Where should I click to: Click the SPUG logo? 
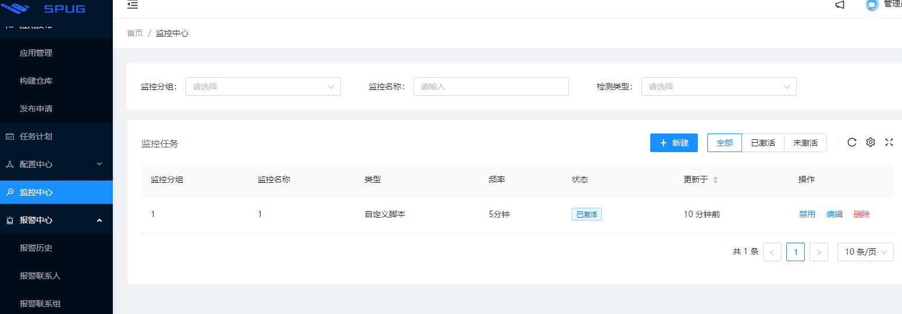coord(43,8)
